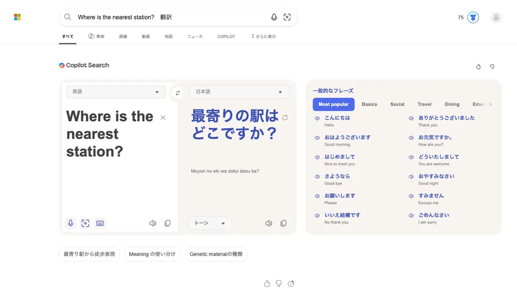Click the phrase すみません Excuse me
Image resolution: width=517 pixels, height=291 pixels.
pos(431,198)
